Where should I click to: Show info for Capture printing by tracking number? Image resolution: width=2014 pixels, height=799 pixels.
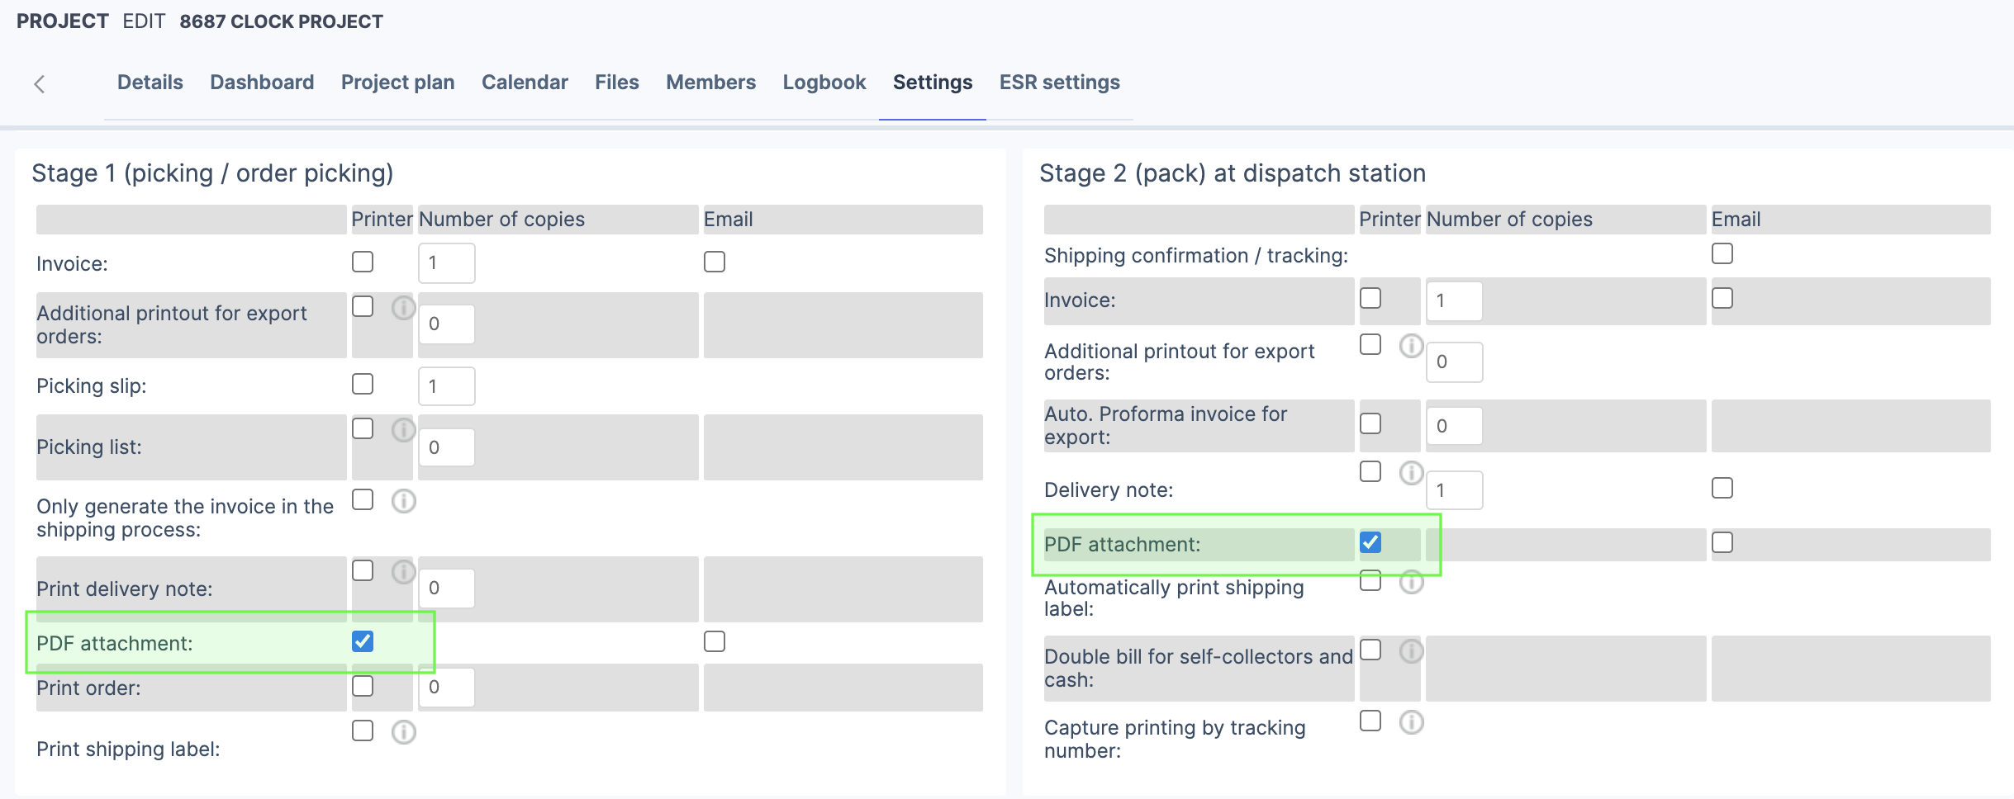[x=1411, y=722]
